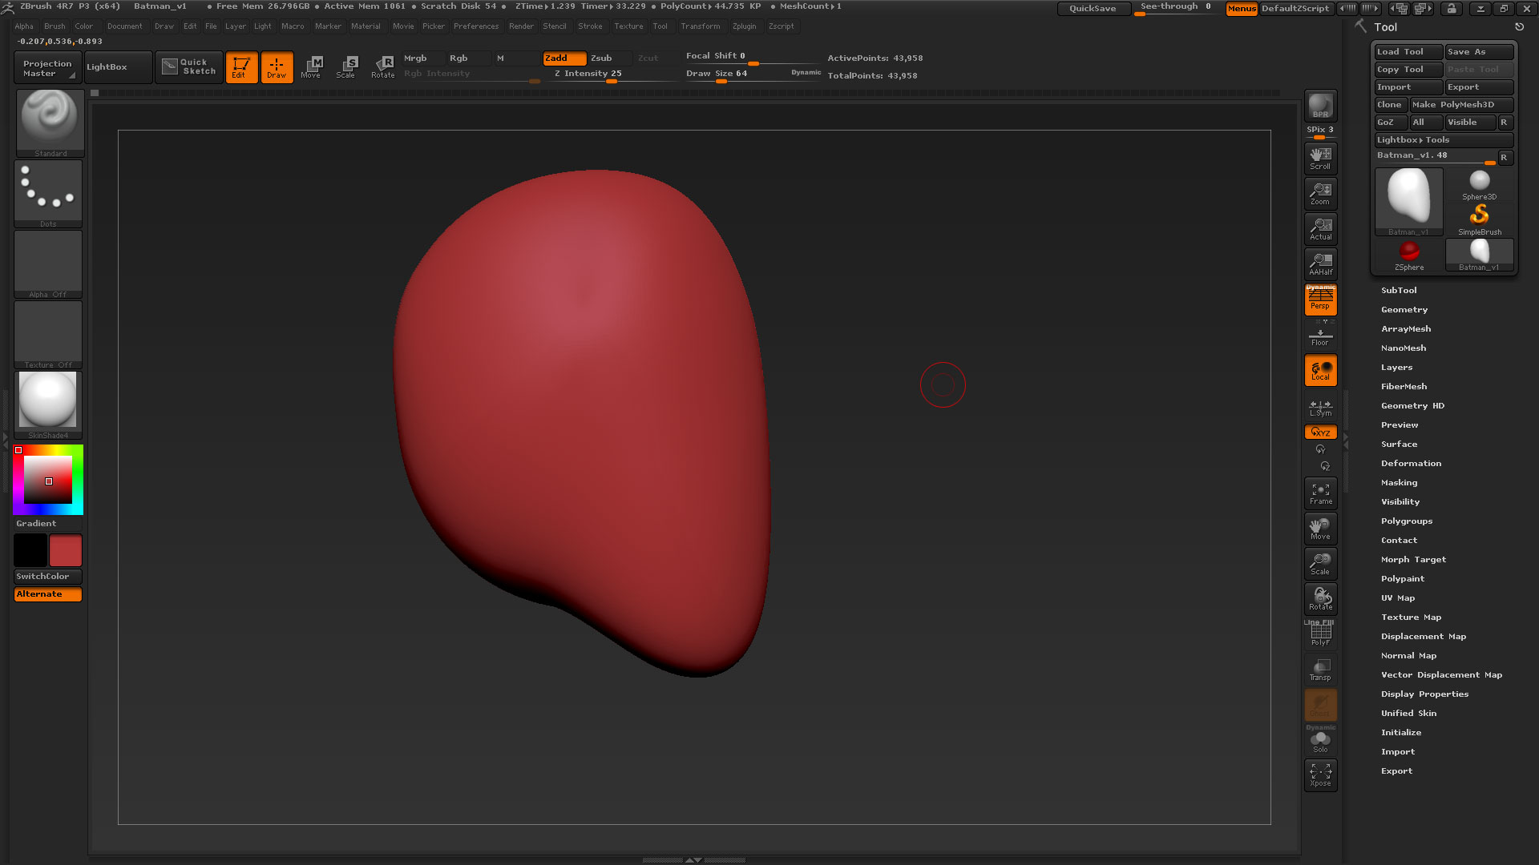The image size is (1539, 865).
Task: Click the LightBox button
Action: pos(118,67)
